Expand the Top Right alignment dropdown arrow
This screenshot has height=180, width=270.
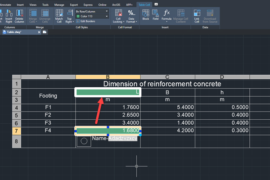(x=73, y=22)
